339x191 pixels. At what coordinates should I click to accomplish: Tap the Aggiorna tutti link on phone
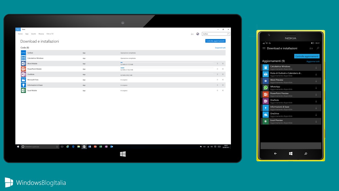[313, 61]
